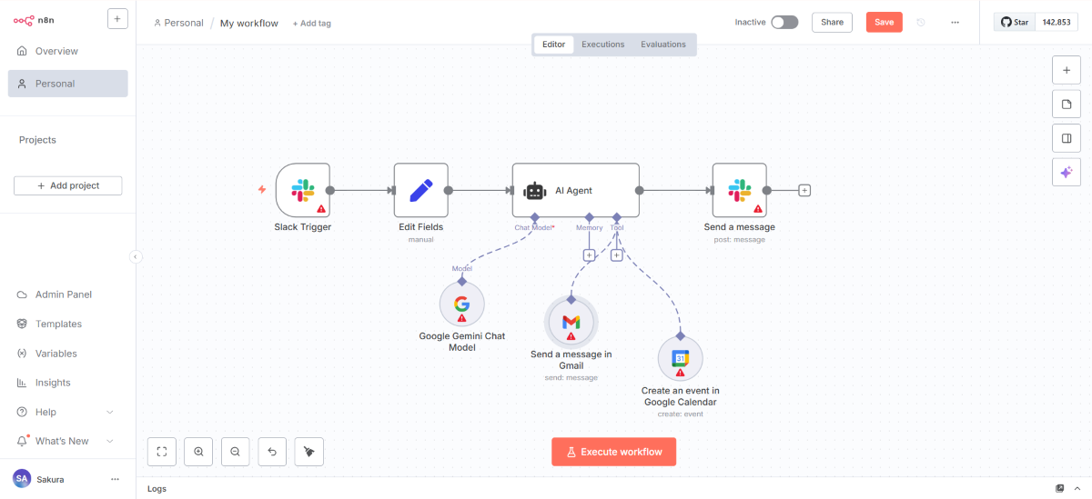The image size is (1092, 499).
Task: Toggle the workflow Inactive switch
Action: coord(784,23)
